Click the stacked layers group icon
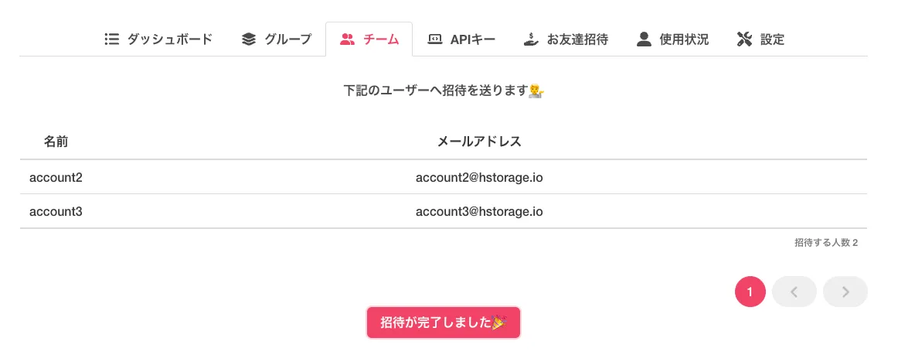Viewport: 898px width, 362px height. 248,39
